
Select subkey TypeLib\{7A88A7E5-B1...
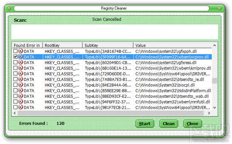tap(108, 79)
